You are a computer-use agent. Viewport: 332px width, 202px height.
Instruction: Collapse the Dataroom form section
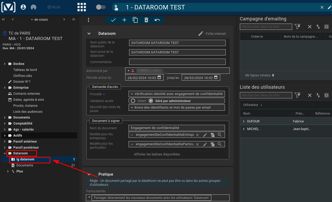89,33
